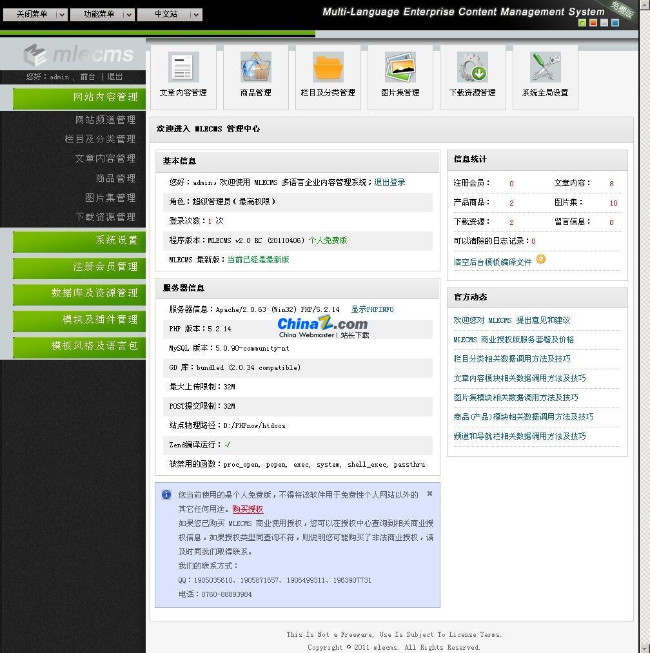The image size is (650, 653).
Task: Click the 功能菜单 button label
Action: (99, 14)
